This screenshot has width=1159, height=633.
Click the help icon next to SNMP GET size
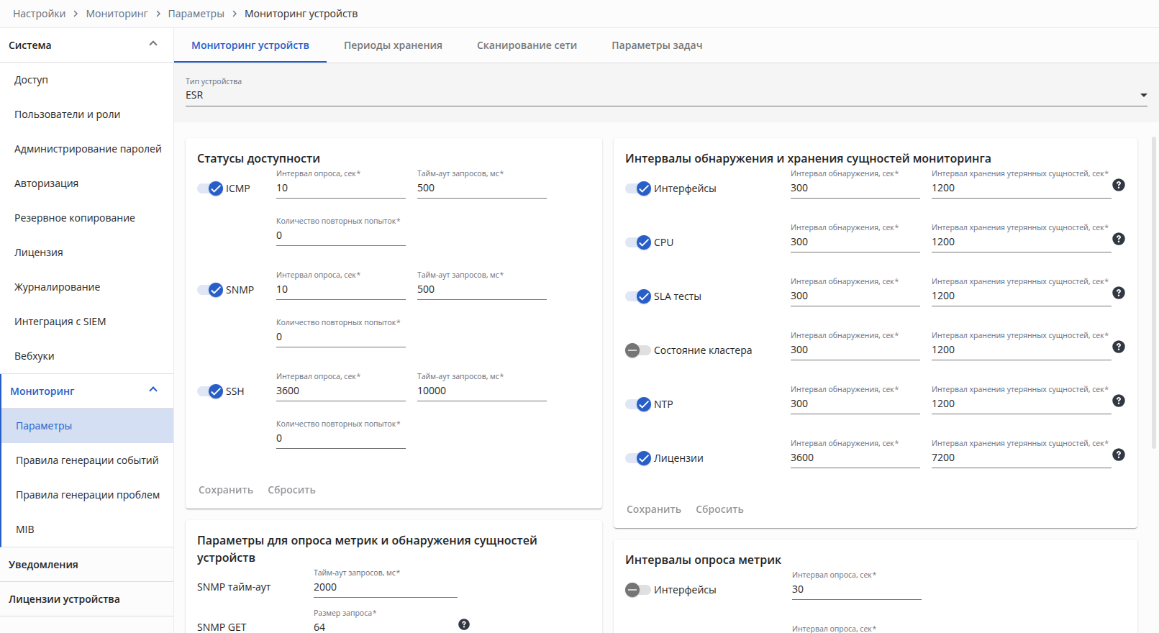click(464, 624)
